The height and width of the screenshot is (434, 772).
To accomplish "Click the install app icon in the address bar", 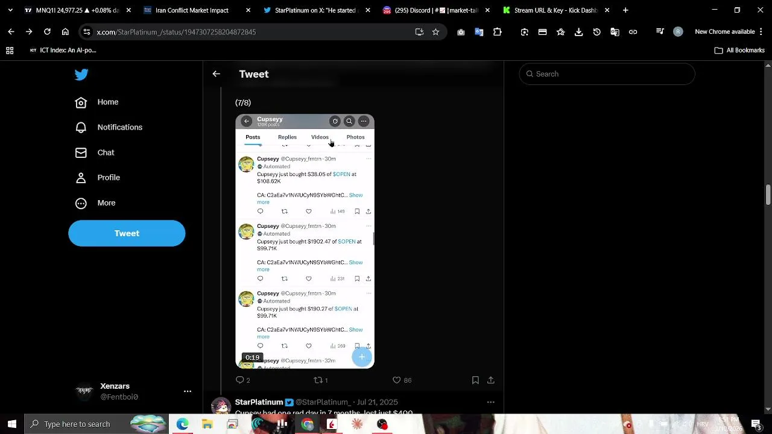I will [419, 32].
